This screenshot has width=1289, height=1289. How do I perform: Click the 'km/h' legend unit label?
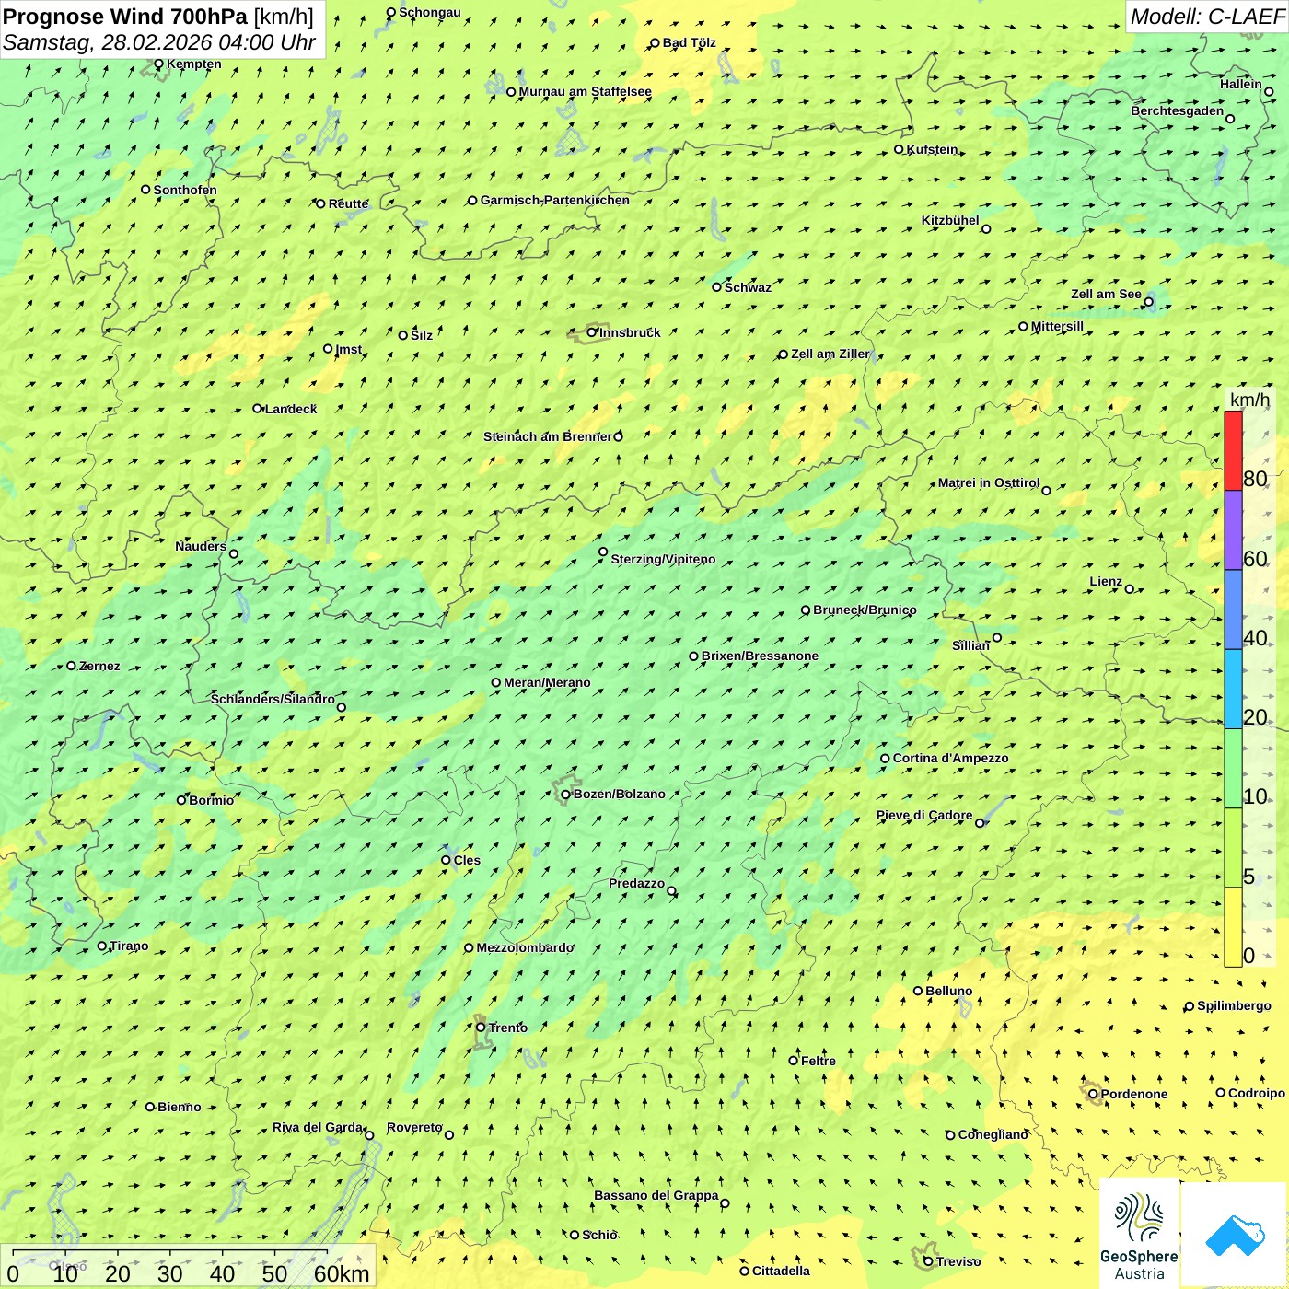(x=1249, y=400)
